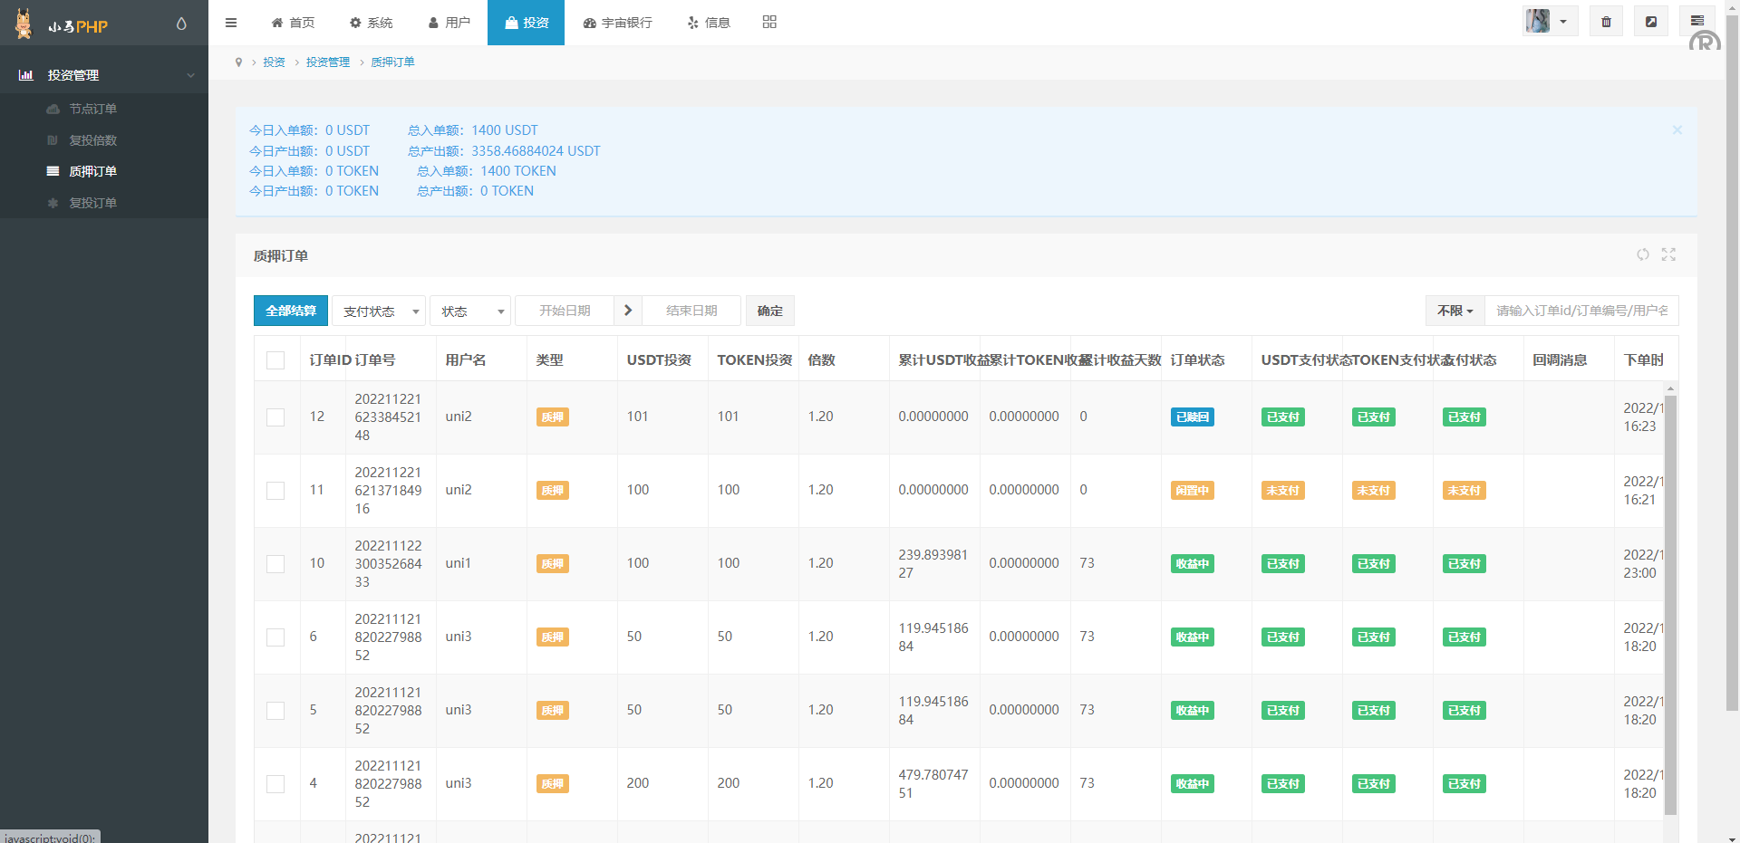Open the 支付状态 dropdown filter
The height and width of the screenshot is (843, 1740).
tap(379, 311)
